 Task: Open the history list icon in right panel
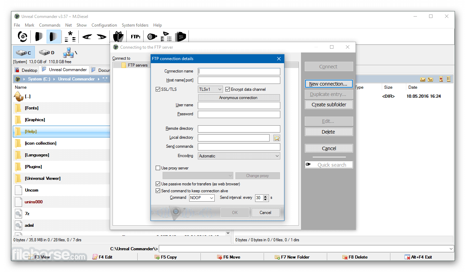pos(449,79)
